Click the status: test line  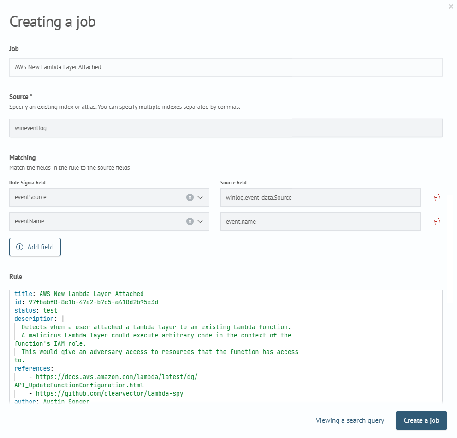click(x=36, y=310)
